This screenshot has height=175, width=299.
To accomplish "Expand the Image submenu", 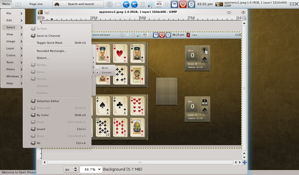I will point(13,41).
